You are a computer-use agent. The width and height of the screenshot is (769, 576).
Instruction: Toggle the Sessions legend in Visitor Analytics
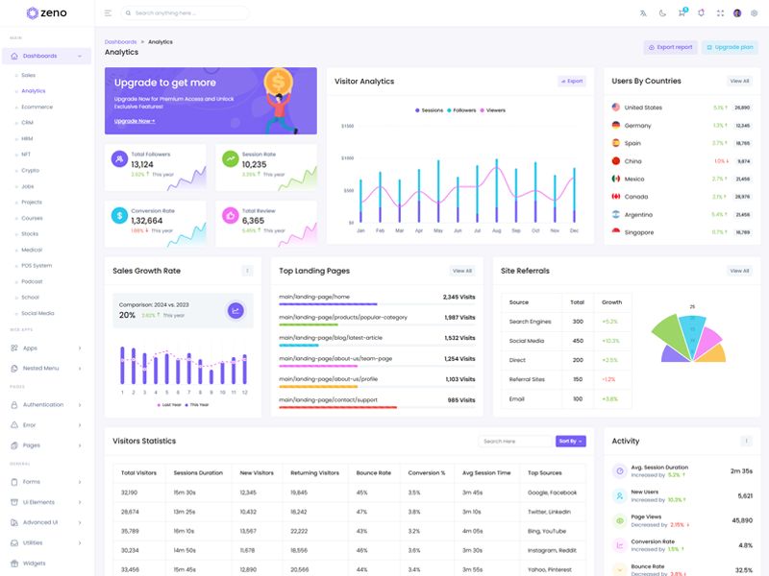point(430,110)
